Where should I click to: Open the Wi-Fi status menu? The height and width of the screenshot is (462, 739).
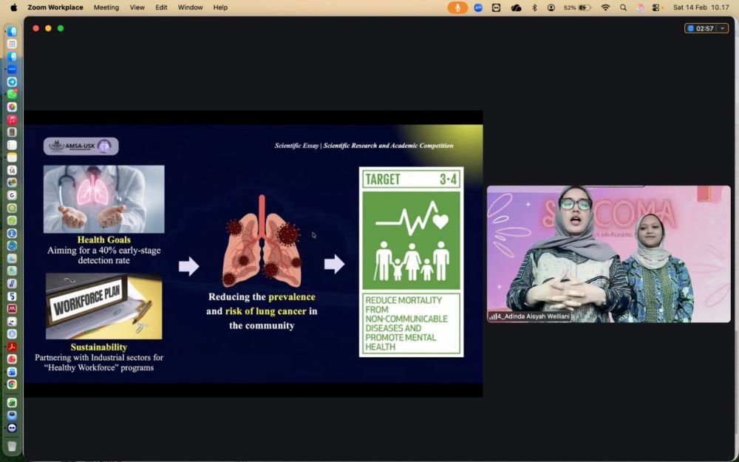click(x=605, y=7)
